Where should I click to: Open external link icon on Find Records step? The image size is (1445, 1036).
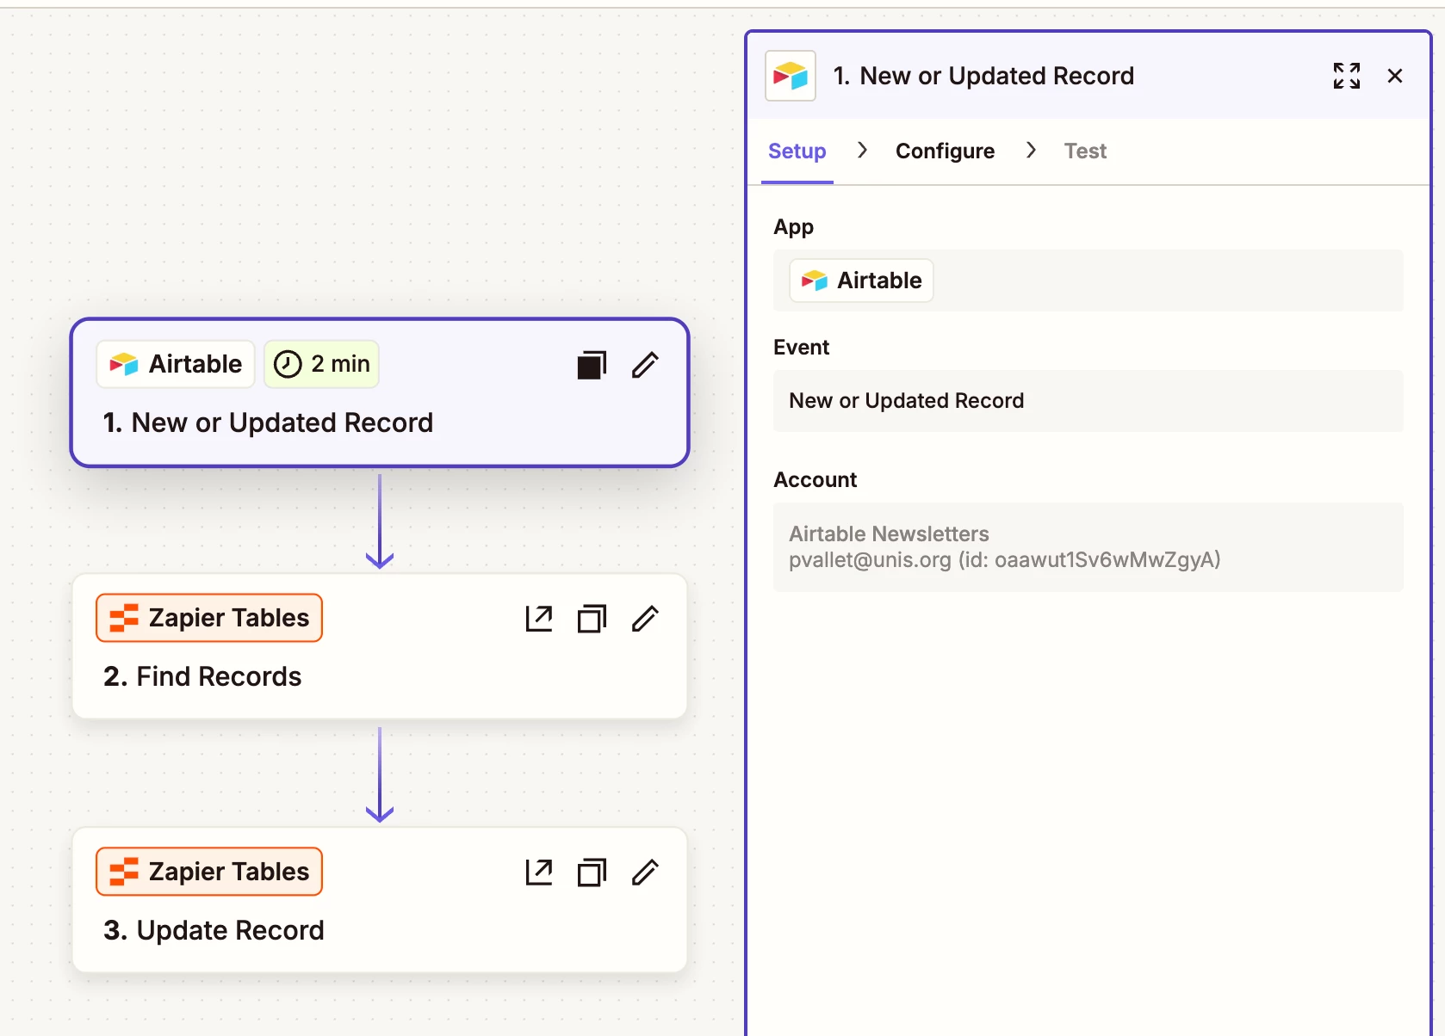pos(539,619)
